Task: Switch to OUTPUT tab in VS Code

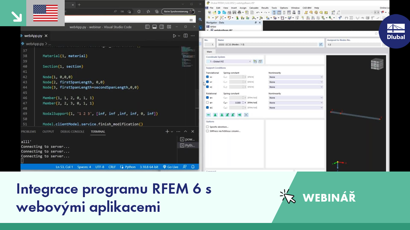Action: (x=48, y=131)
